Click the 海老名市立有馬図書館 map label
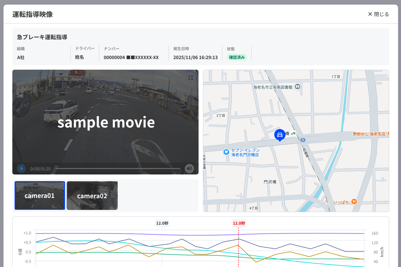Screen dimensions: 401x267 (273, 87)
